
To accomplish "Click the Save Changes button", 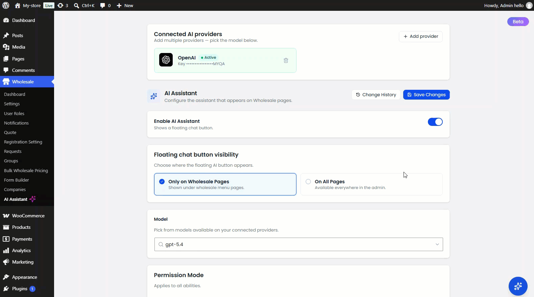I will pos(427,95).
